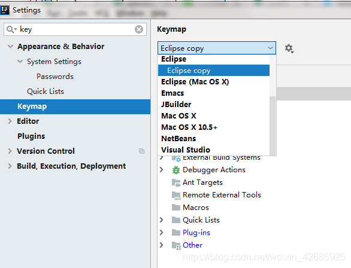Viewport: 351px width, 268px height.
Task: Choose Eclipse keymap from dropdown list
Action: (x=214, y=59)
